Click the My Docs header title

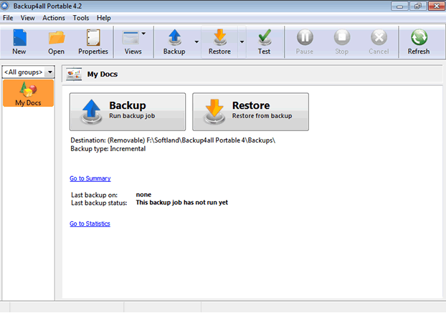103,74
